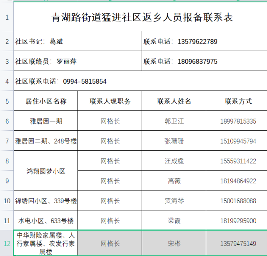Select the name cell 汪成媛
267x256 pixels.
coord(174,161)
